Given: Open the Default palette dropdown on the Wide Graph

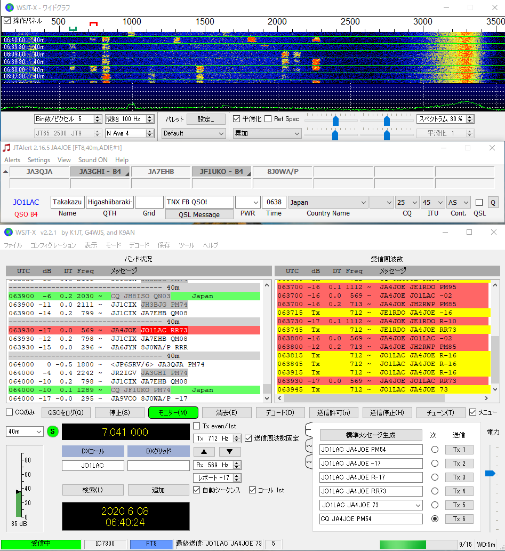Looking at the screenshot, I should 193,133.
